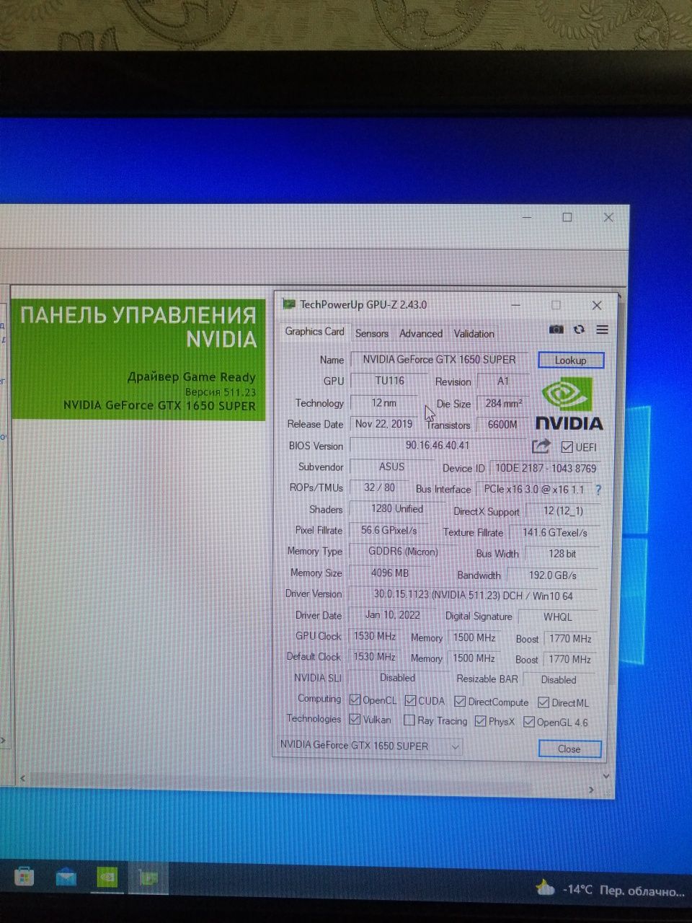Image resolution: width=692 pixels, height=923 pixels.
Task: Open the GPU-Z hamburger menu
Action: point(602,330)
